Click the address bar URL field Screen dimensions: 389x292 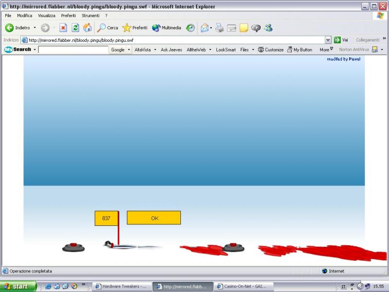click(x=173, y=40)
